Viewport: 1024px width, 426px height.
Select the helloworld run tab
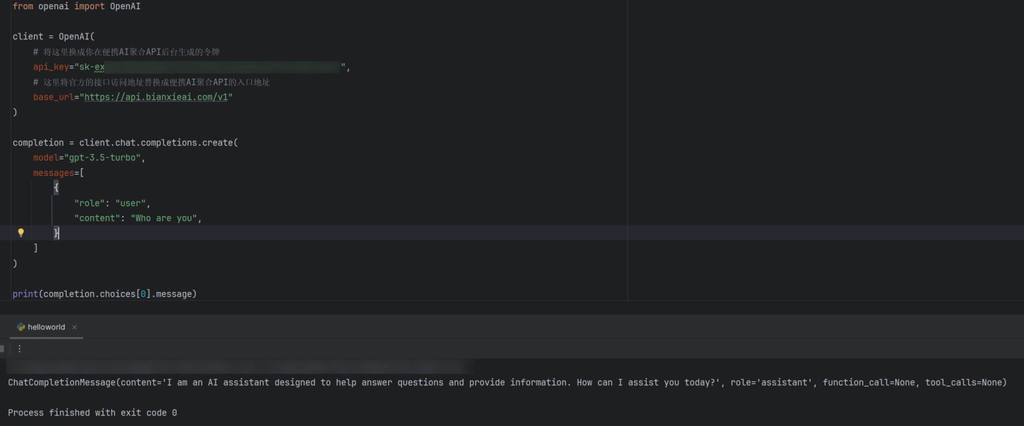click(x=45, y=327)
